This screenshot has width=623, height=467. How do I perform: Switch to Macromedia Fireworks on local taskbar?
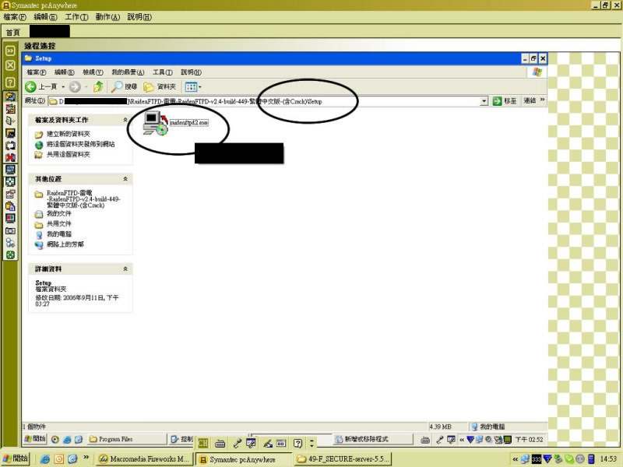pyautogui.click(x=145, y=459)
